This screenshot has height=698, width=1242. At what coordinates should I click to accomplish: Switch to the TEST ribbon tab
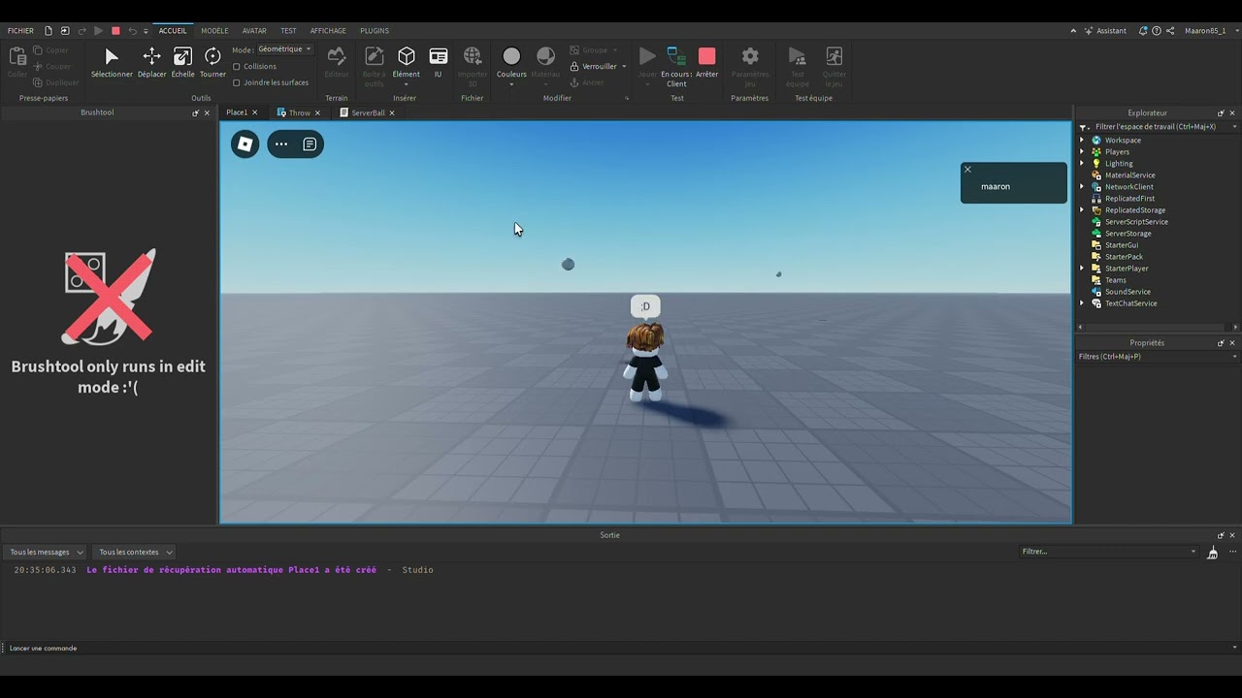coord(288,31)
